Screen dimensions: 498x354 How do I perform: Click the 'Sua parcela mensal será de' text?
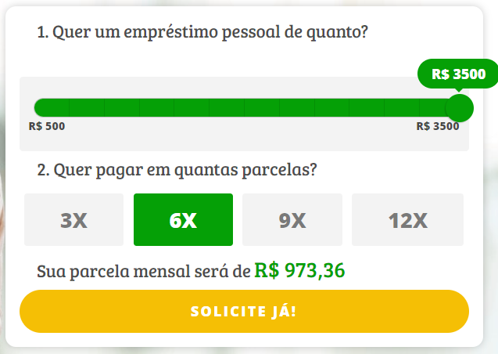coord(144,272)
